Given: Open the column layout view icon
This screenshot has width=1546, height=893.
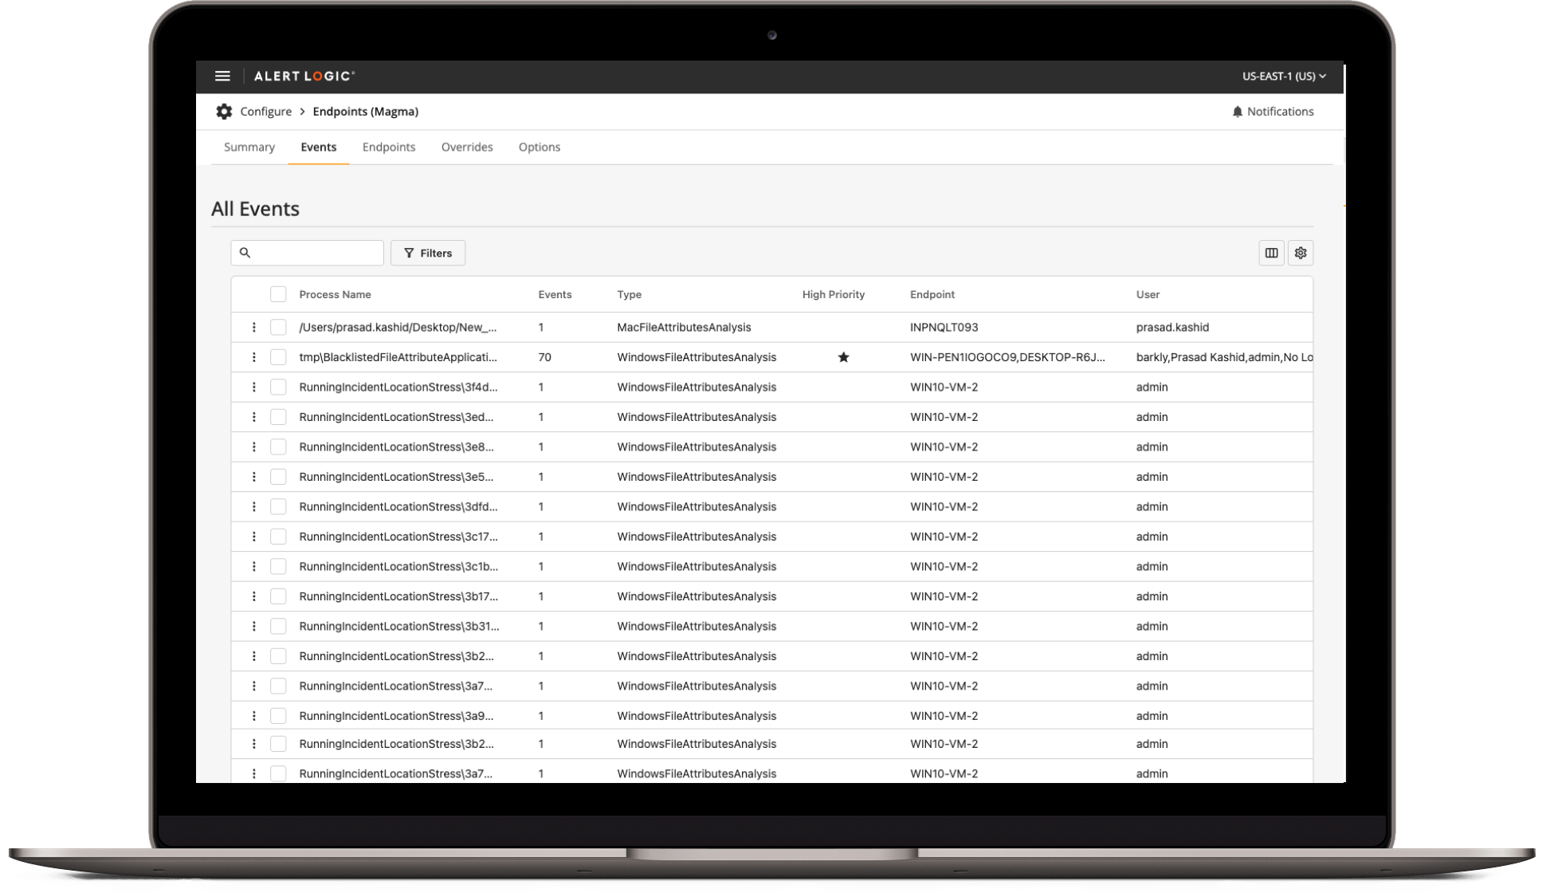Looking at the screenshot, I should click(1271, 253).
